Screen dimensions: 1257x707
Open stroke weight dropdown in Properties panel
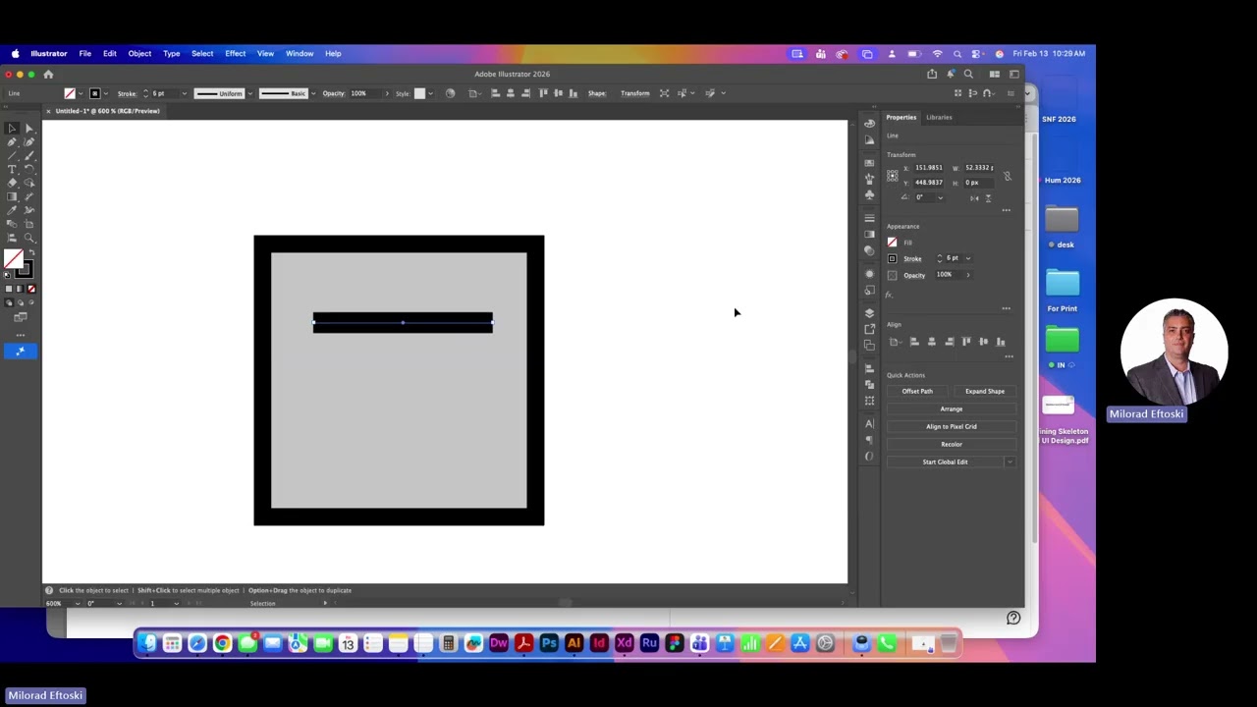968,258
